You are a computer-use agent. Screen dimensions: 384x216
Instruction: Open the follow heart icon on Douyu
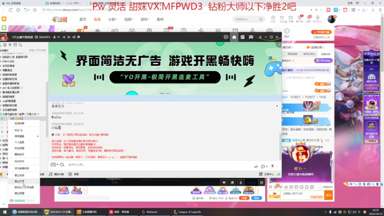tap(282, 18)
